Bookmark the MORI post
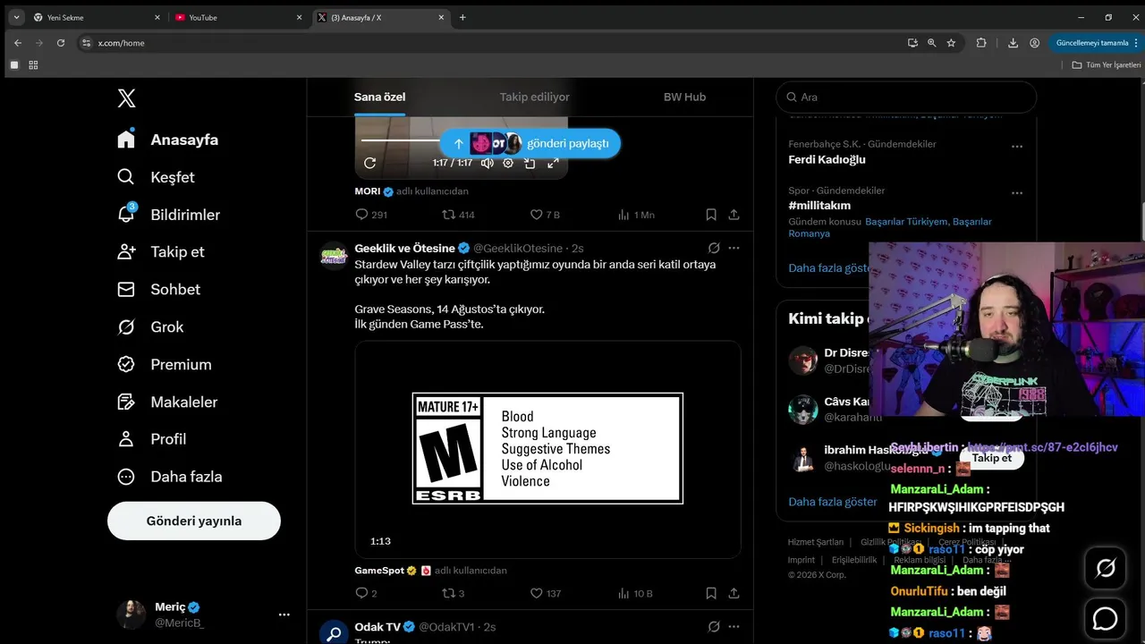The image size is (1145, 644). point(711,215)
